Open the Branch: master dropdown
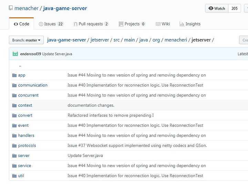 (26, 40)
